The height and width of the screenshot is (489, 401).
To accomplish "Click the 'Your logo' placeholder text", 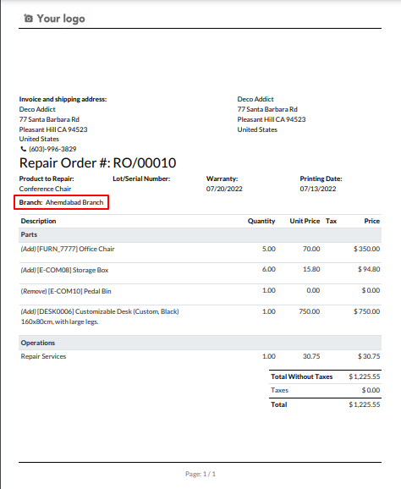I will (x=61, y=19).
